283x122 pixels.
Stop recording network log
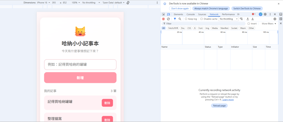point(163,19)
